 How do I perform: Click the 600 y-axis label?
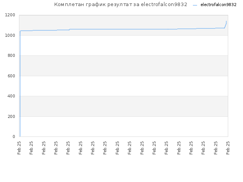tap(11, 76)
